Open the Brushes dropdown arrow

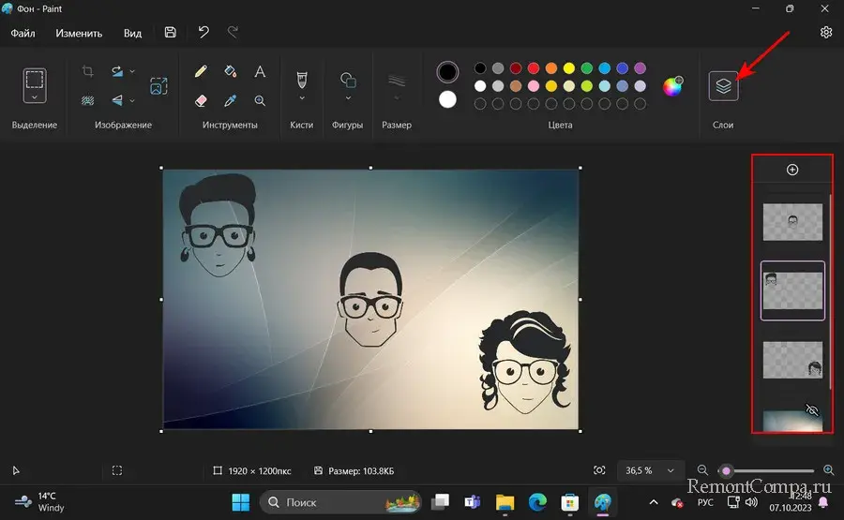point(302,97)
